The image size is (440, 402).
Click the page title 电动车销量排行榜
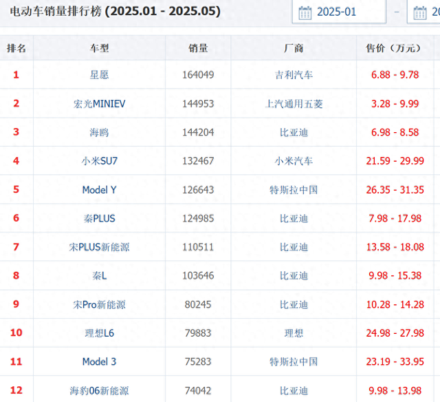56,12
